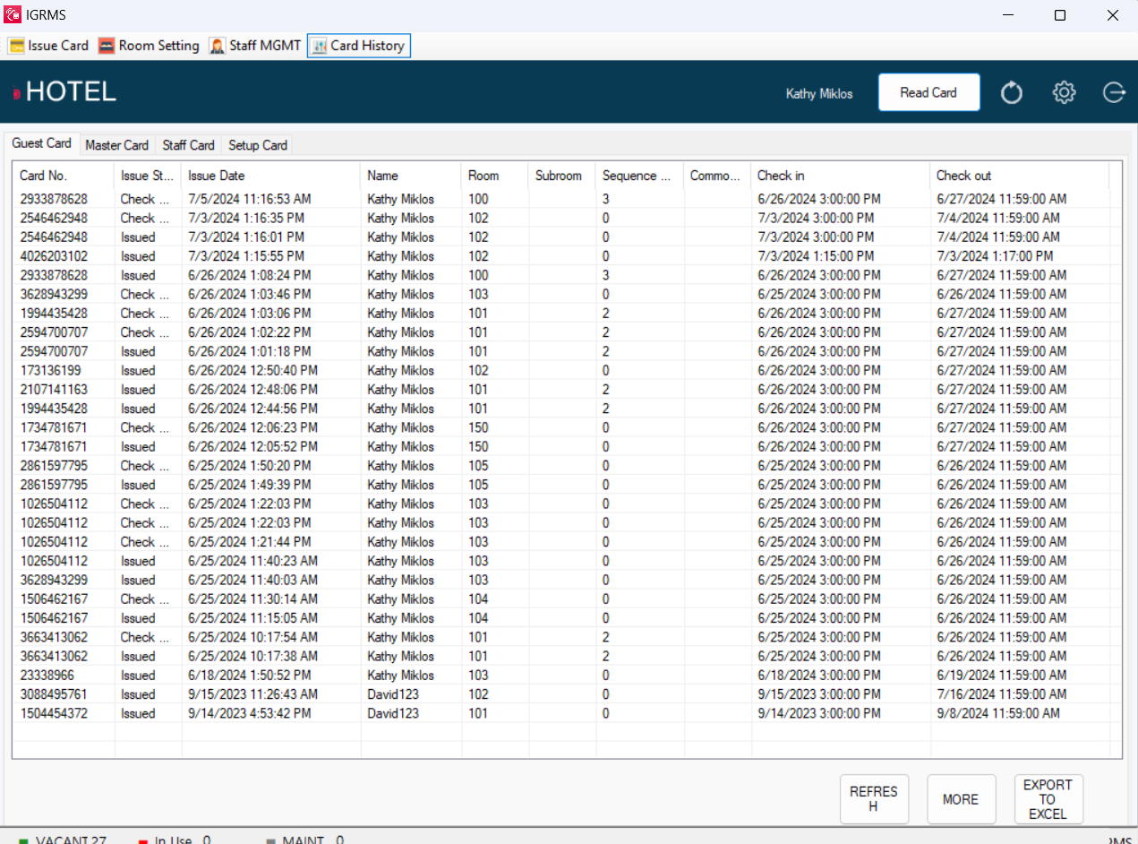
Task: Click issue date 6/25/2024 11:30:14 AM
Action: pos(252,599)
